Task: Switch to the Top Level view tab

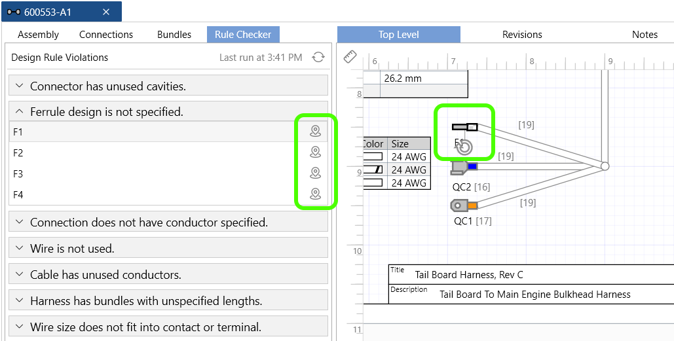Action: tap(398, 35)
